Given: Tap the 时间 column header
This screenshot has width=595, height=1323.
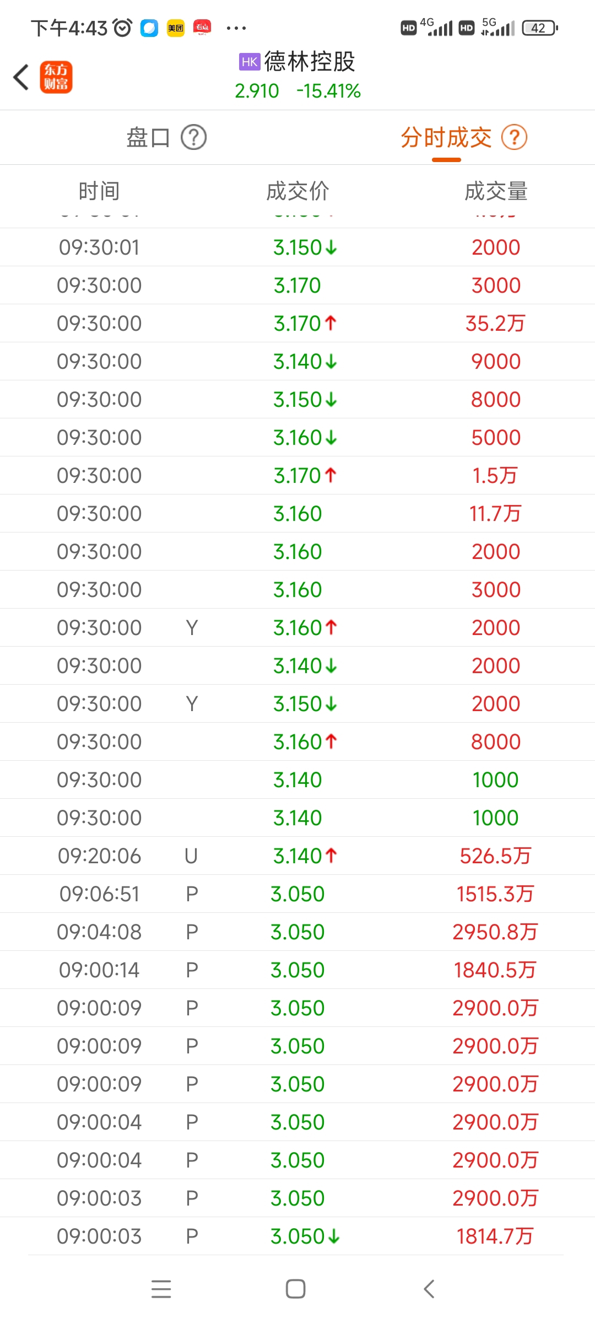Looking at the screenshot, I should [99, 191].
